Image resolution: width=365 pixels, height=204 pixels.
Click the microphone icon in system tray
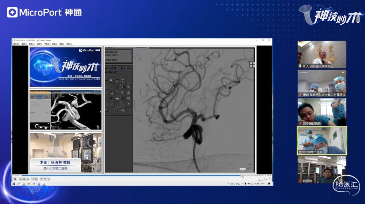(245, 184)
